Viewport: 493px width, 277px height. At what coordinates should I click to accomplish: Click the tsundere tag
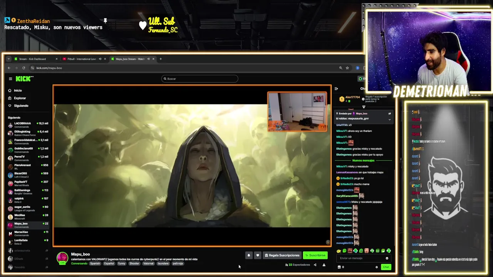tap(163, 264)
